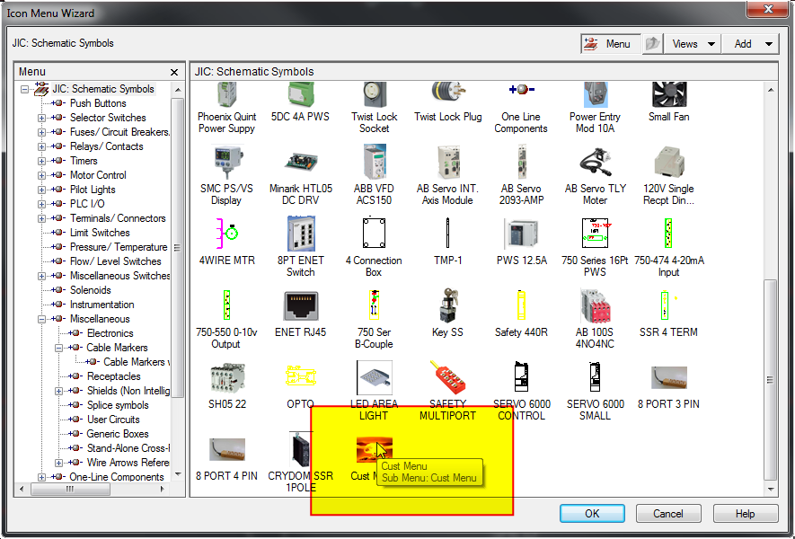Select the TMP-1 symbol
795x539 pixels.
(447, 234)
